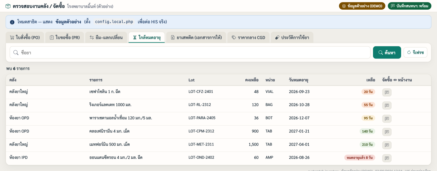Select item เซฟาโซลิน 1 ก. ฉีด
437x171 pixels.
[105, 92]
